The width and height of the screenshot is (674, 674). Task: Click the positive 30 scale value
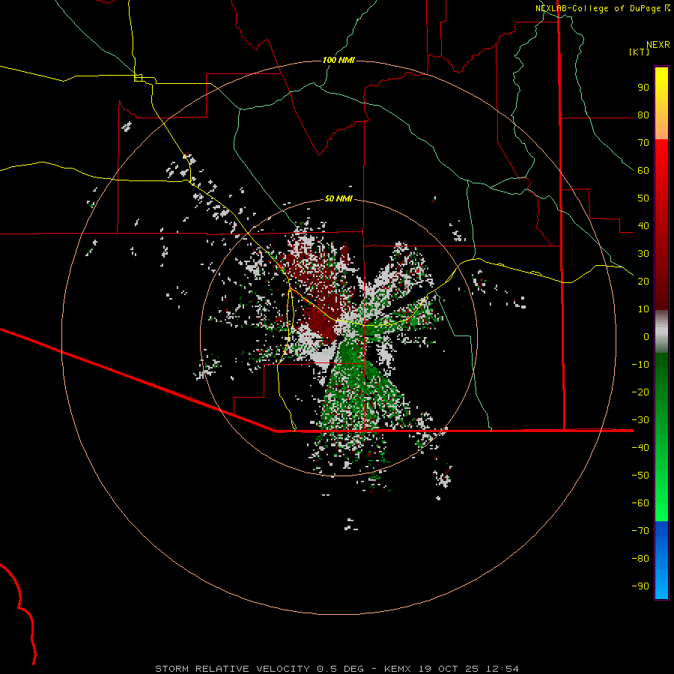tap(643, 254)
